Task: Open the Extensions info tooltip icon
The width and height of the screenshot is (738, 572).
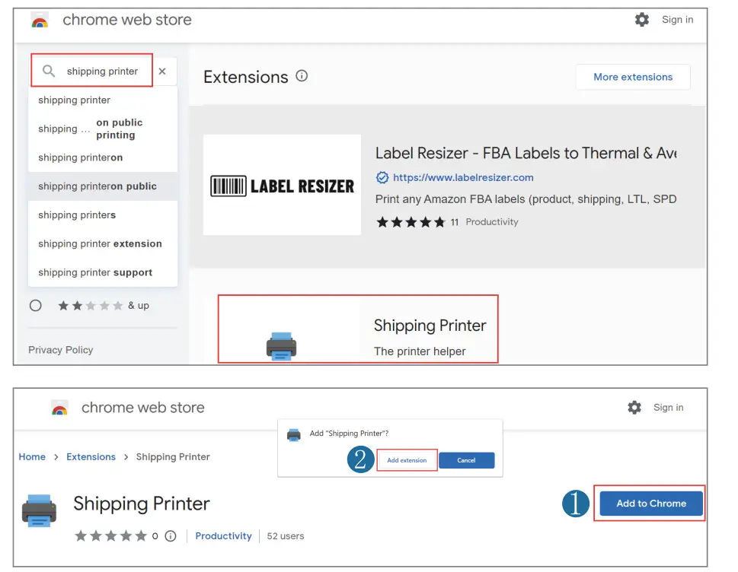Action: (x=301, y=75)
